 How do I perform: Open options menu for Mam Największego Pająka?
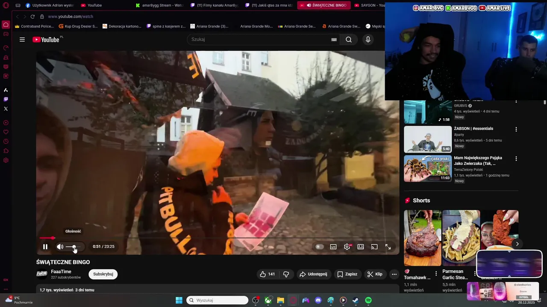tap(516, 159)
